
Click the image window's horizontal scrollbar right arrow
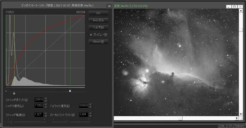237,118
